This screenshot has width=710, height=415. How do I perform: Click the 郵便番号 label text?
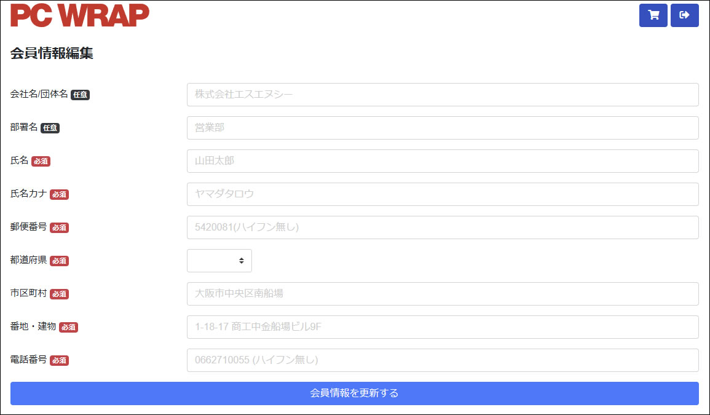click(28, 227)
